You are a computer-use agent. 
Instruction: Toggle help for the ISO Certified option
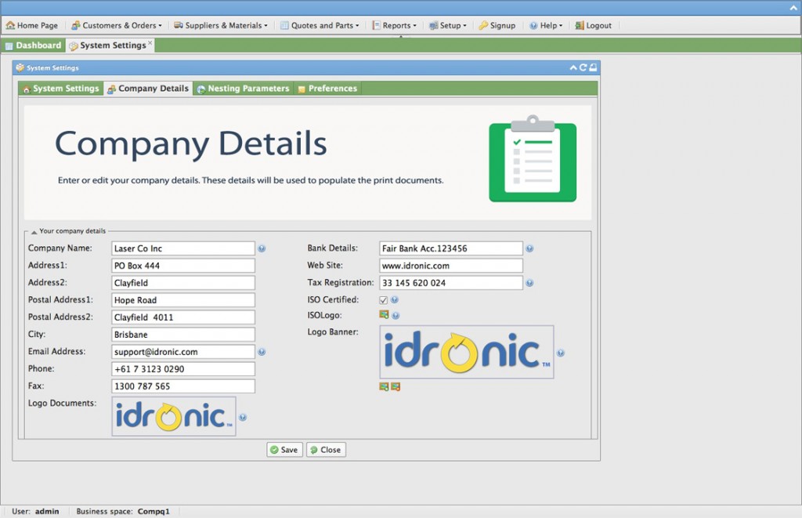coord(394,299)
